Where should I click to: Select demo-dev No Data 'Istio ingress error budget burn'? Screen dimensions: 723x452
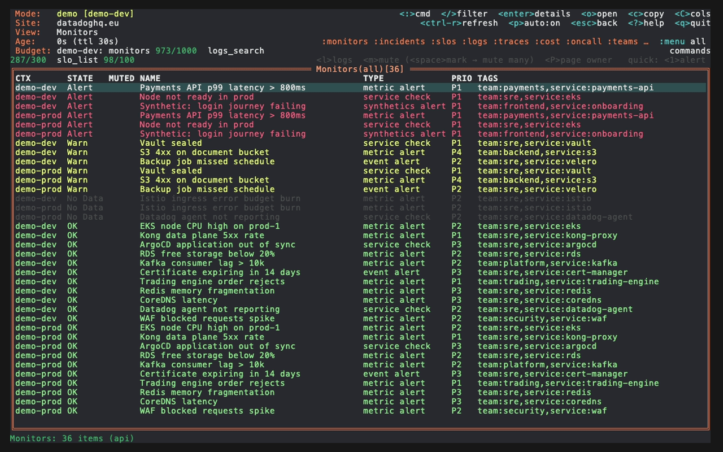click(x=360, y=198)
